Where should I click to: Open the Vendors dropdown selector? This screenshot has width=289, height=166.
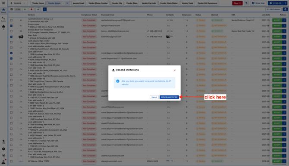click(x=18, y=3)
